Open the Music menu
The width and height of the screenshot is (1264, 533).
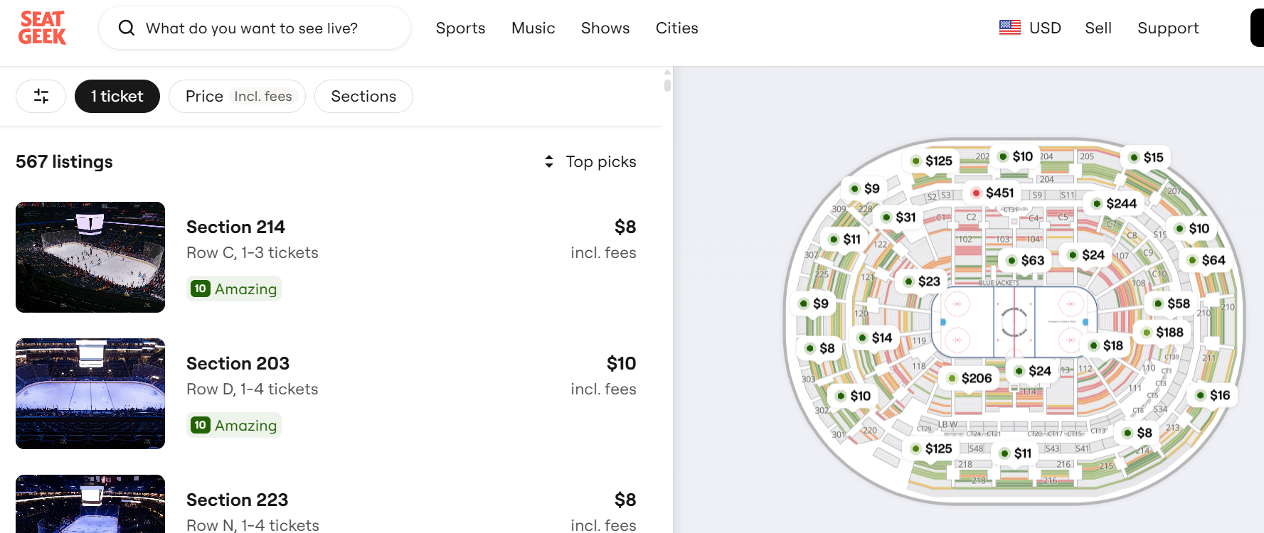533,28
